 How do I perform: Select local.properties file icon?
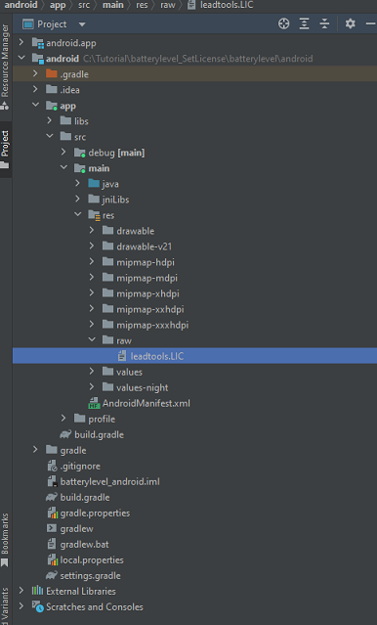coord(53,560)
